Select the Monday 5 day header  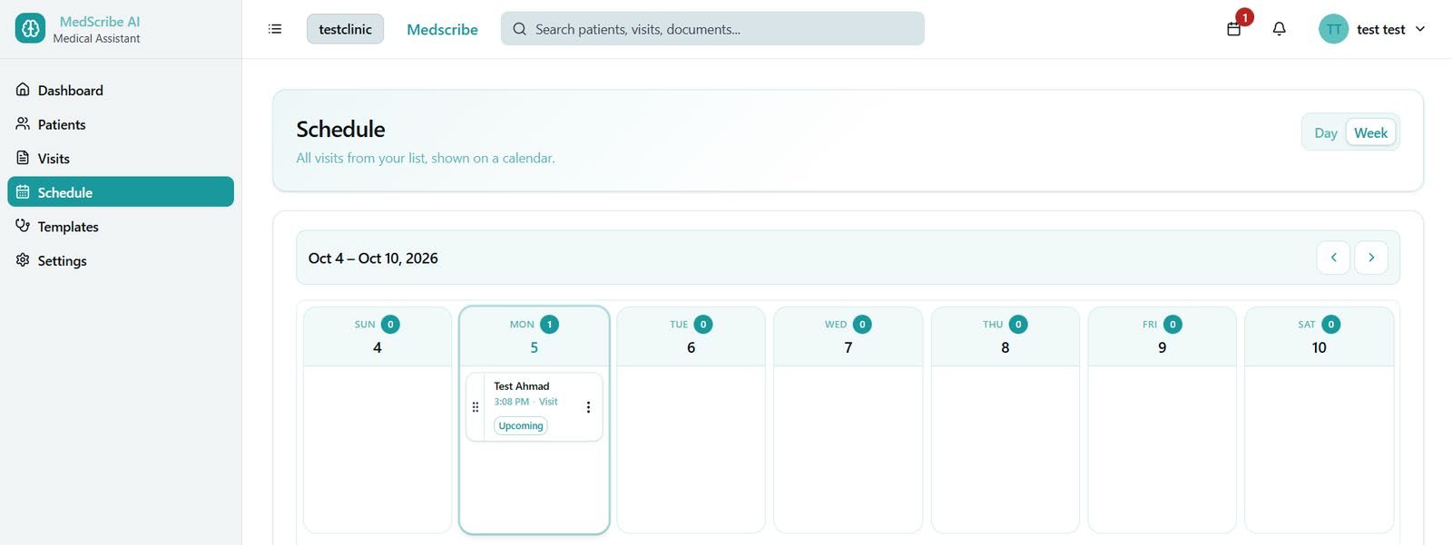[x=535, y=336]
